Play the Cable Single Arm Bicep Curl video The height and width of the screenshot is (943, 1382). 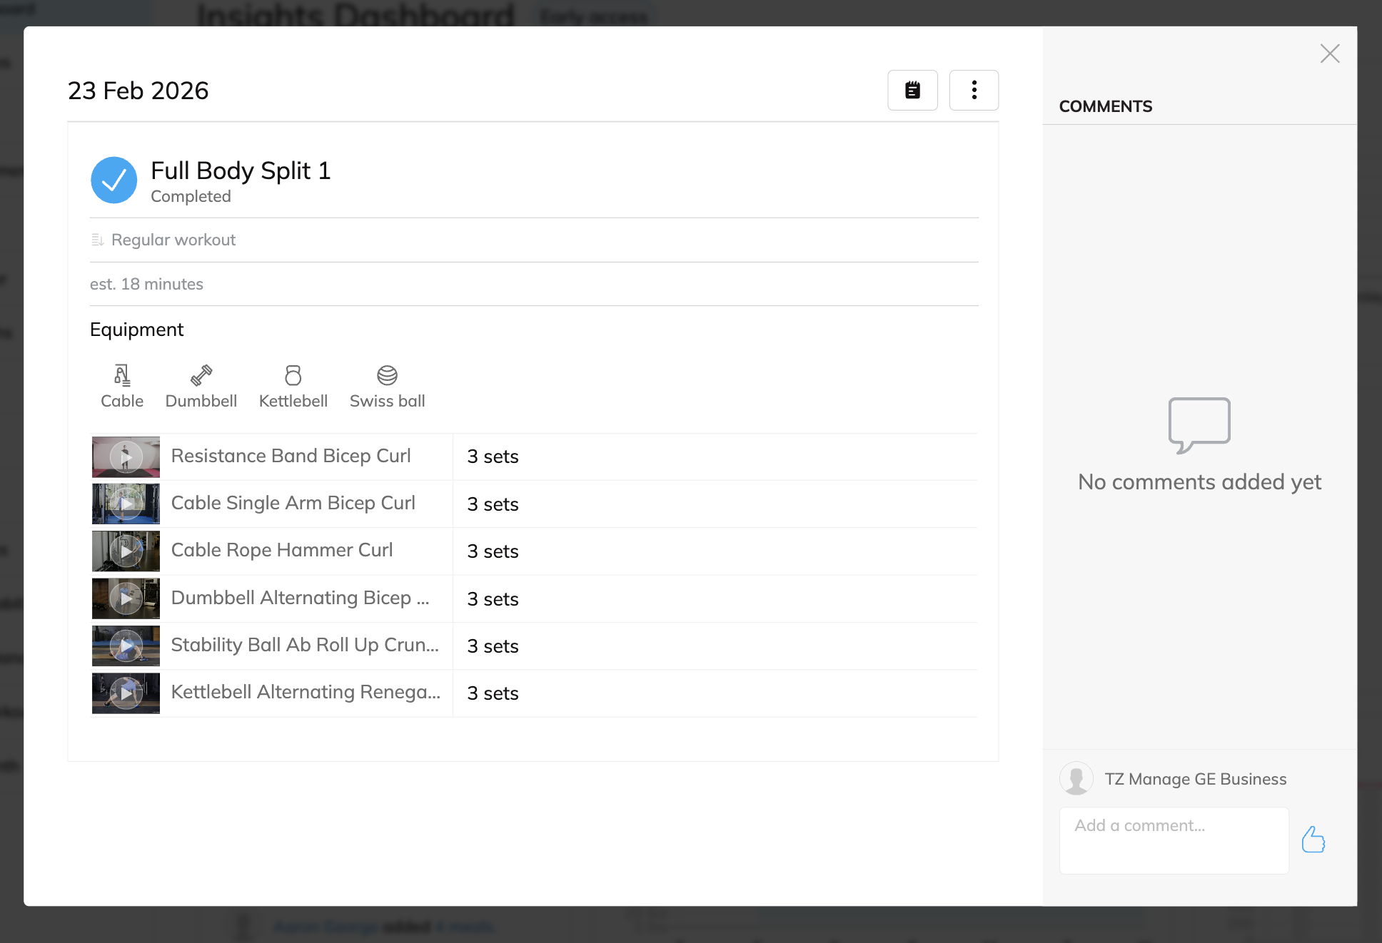[x=126, y=504]
